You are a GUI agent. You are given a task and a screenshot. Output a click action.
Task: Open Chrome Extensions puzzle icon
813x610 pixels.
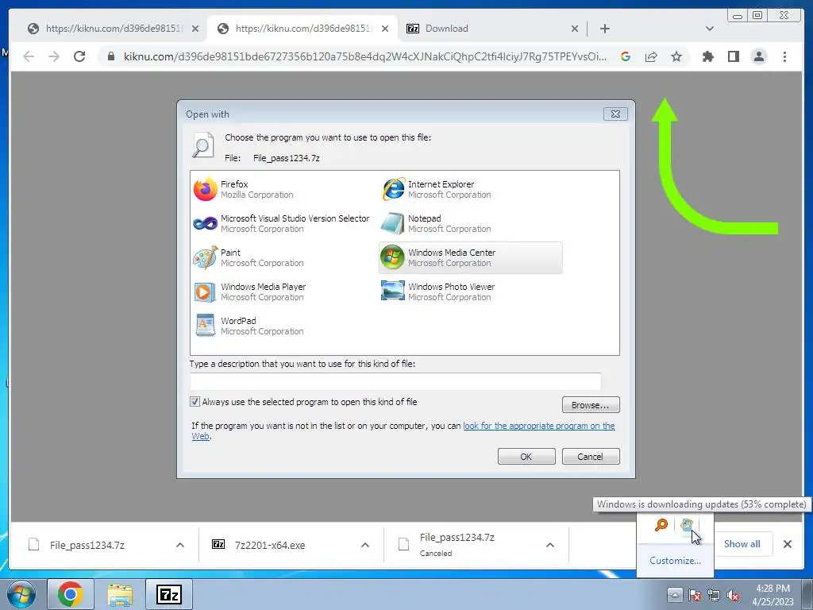(x=707, y=56)
